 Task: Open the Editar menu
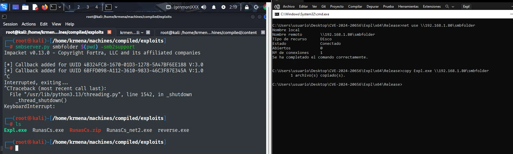pos(303,7)
